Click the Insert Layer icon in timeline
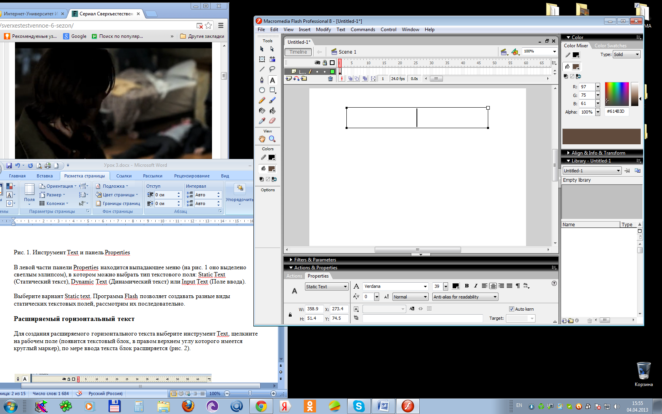This screenshot has height=414, width=662. (288, 78)
